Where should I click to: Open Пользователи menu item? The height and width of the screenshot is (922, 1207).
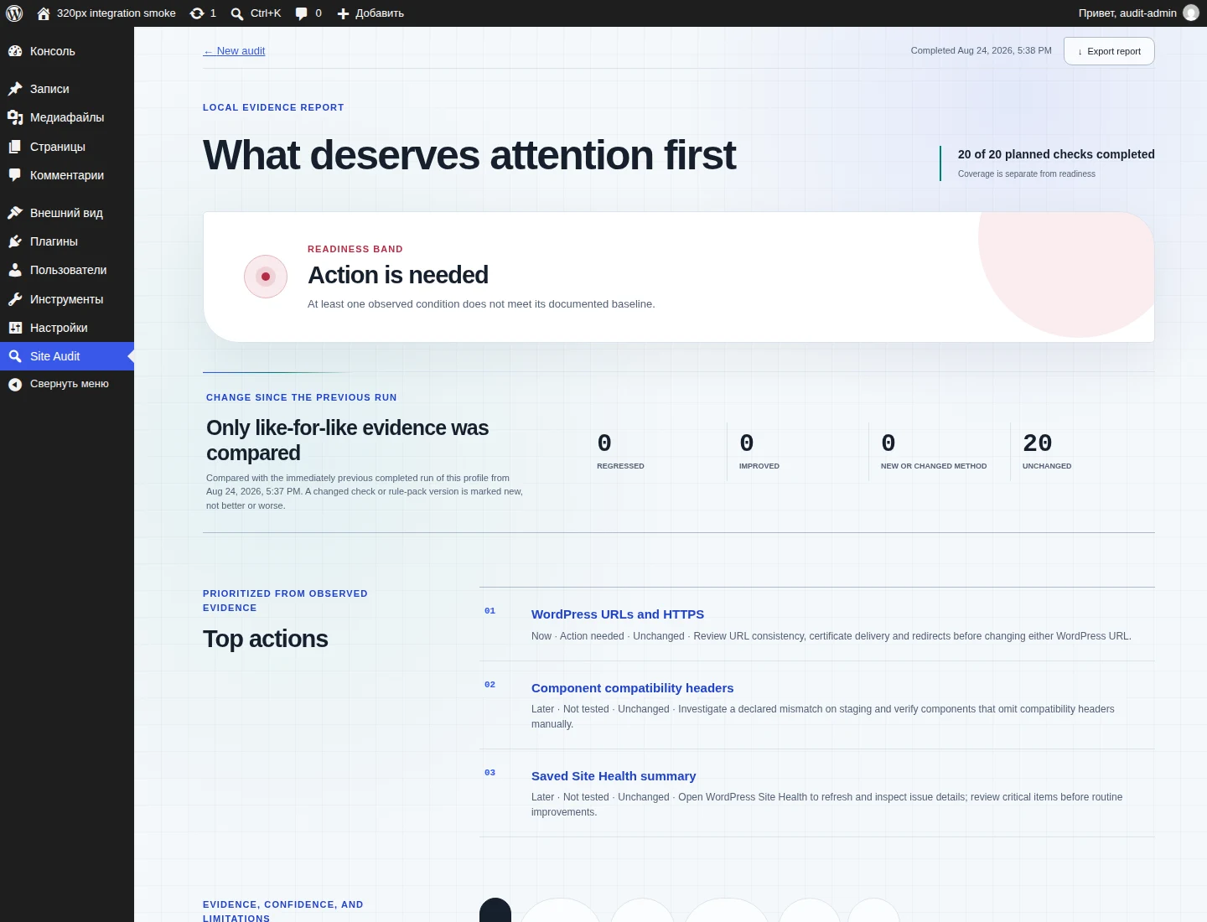coord(67,270)
